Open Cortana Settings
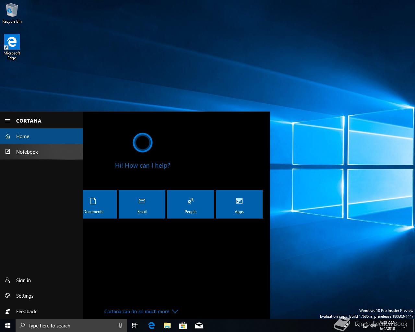 (41, 296)
